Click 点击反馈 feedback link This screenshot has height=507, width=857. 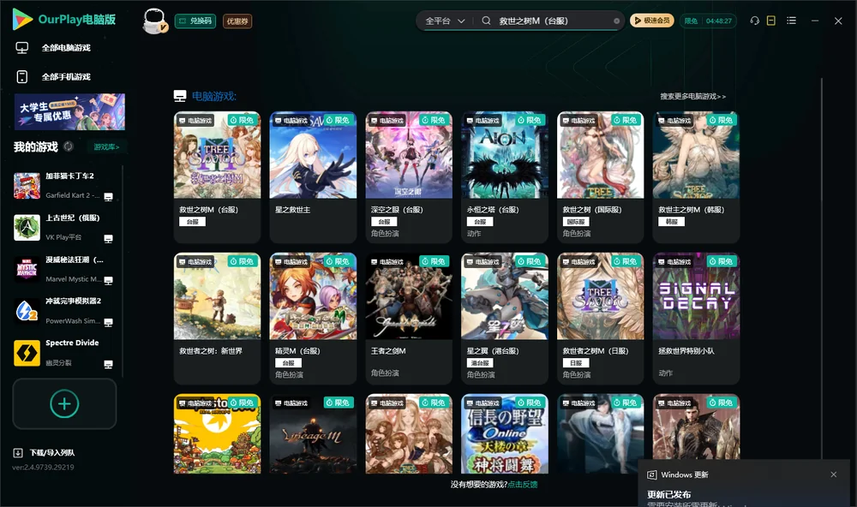(x=523, y=484)
